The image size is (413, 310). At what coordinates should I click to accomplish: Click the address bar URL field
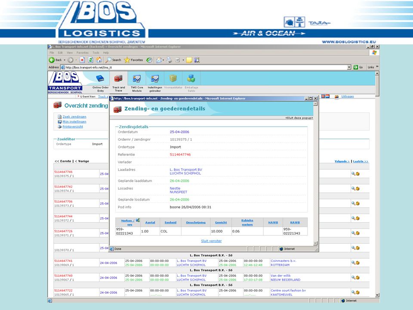tap(204, 68)
